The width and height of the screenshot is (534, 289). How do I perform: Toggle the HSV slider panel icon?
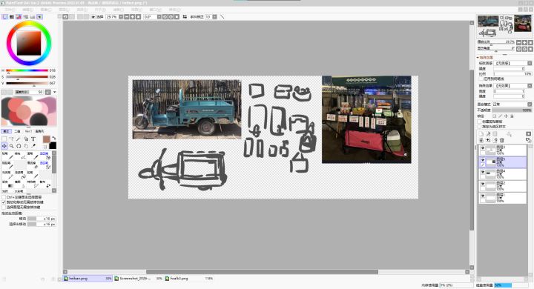19,17
